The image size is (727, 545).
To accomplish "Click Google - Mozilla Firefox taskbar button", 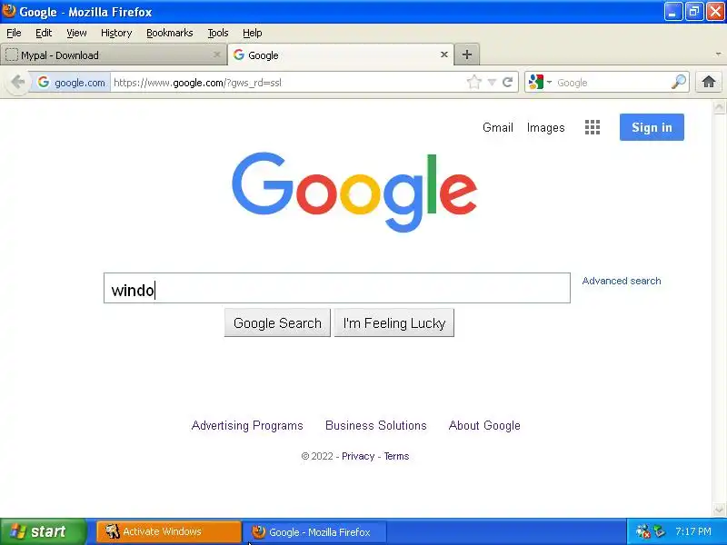I will [x=315, y=532].
